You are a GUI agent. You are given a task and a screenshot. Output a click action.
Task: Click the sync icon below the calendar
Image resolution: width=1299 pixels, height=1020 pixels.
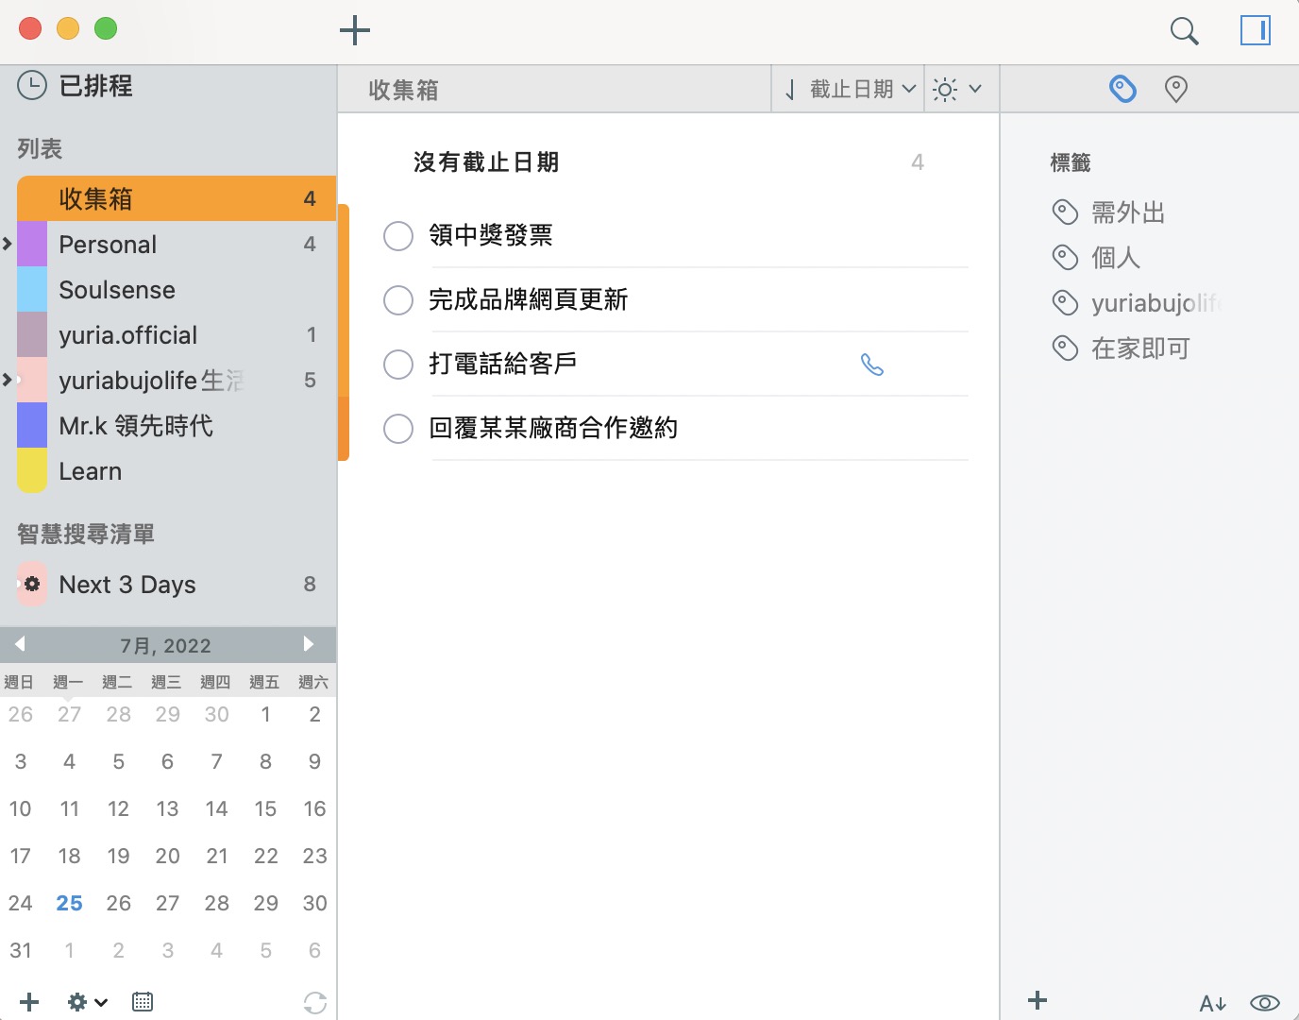coord(315,1003)
